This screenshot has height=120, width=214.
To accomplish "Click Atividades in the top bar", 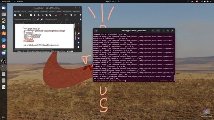I will [x=6, y=1].
